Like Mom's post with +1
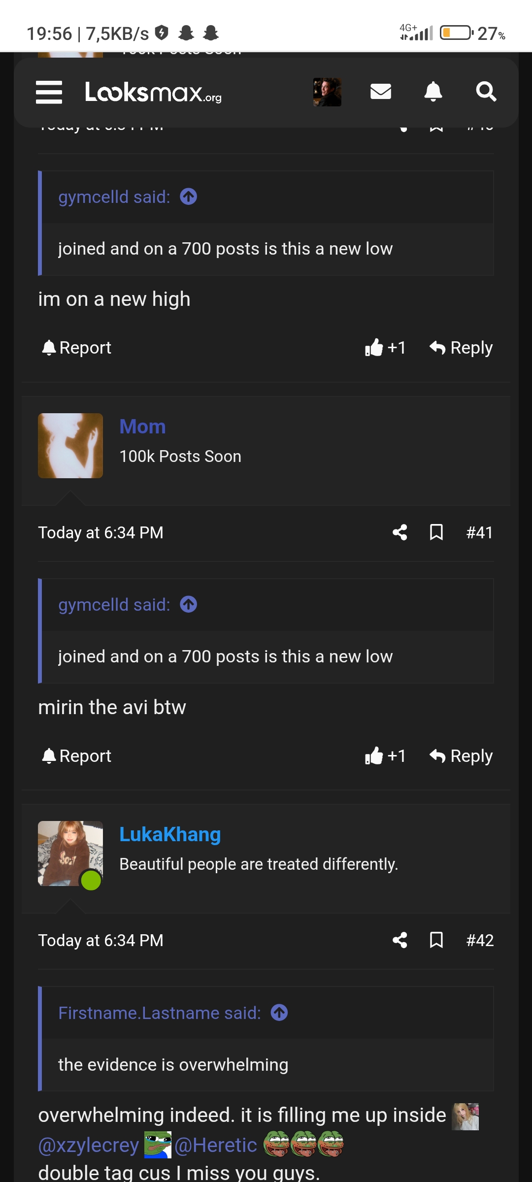The image size is (532, 1182). click(385, 756)
